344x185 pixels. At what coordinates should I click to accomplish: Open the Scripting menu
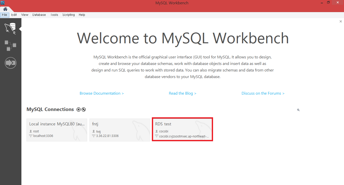coord(68,15)
